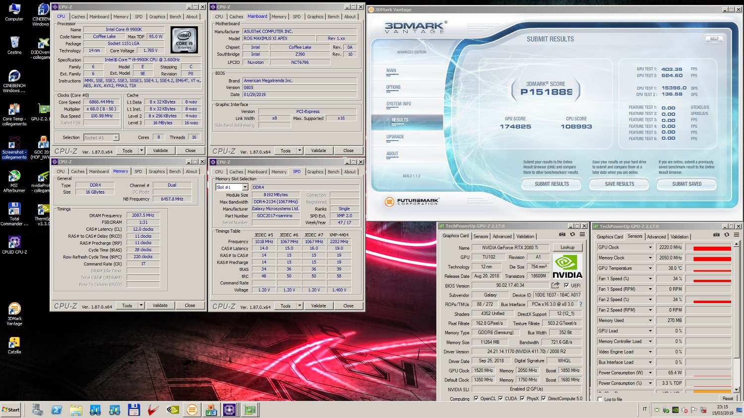Click the SUBMIT RESULTS button in 3DMark Vantage
Viewport: 744px width, 418px height.
point(552,184)
